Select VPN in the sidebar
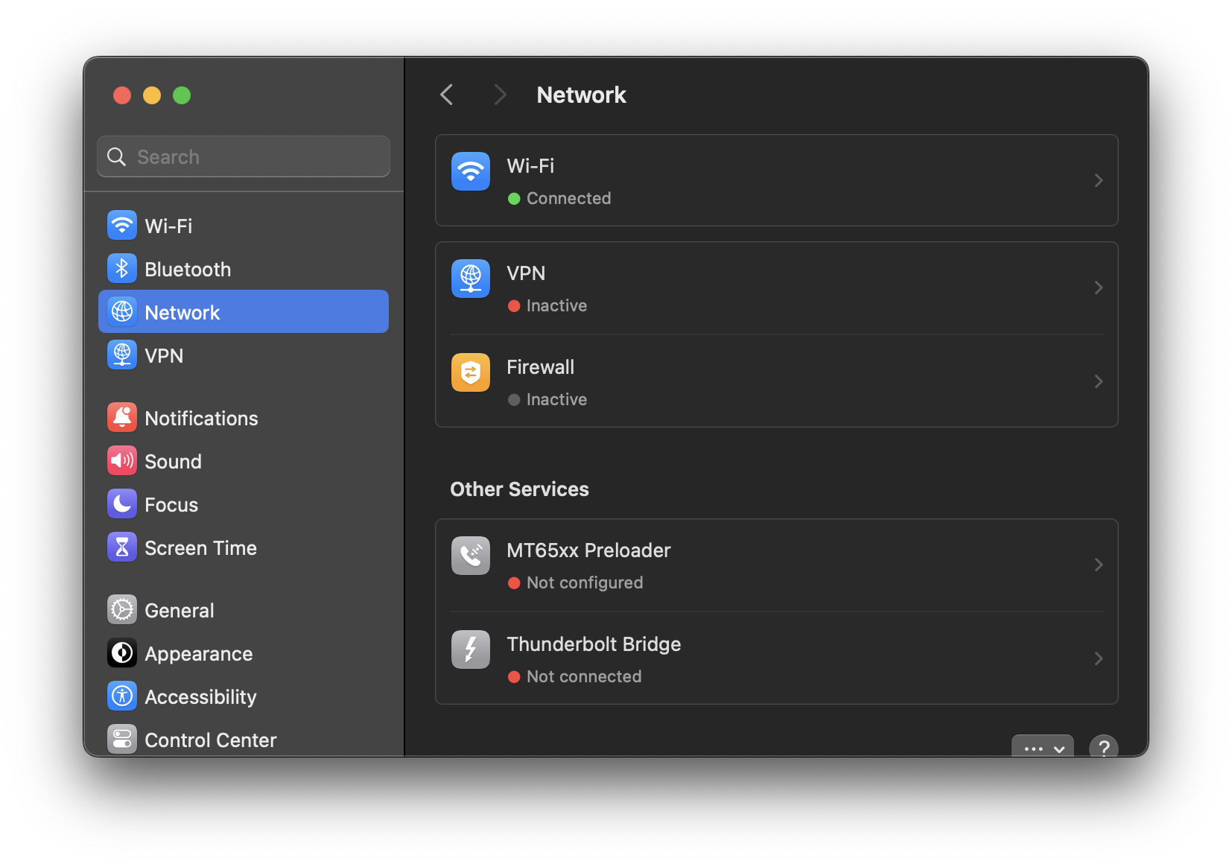 pyautogui.click(x=164, y=356)
